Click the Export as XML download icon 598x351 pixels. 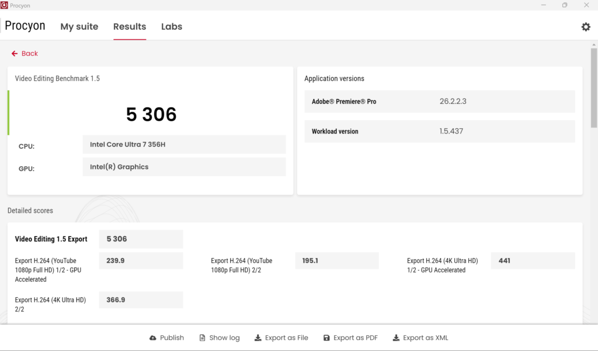pyautogui.click(x=397, y=338)
